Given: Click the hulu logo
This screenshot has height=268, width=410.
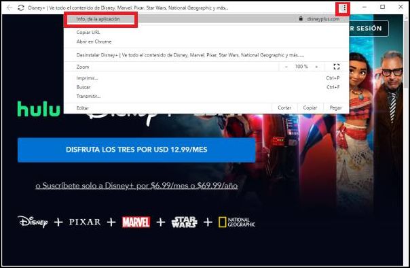Looking at the screenshot, I should click(x=39, y=109).
